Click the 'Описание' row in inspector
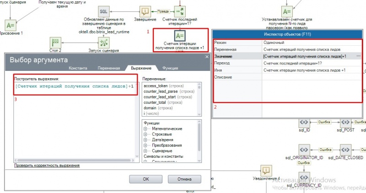Image resolution: width=366 pixels, height=193 pixels. tap(288, 77)
